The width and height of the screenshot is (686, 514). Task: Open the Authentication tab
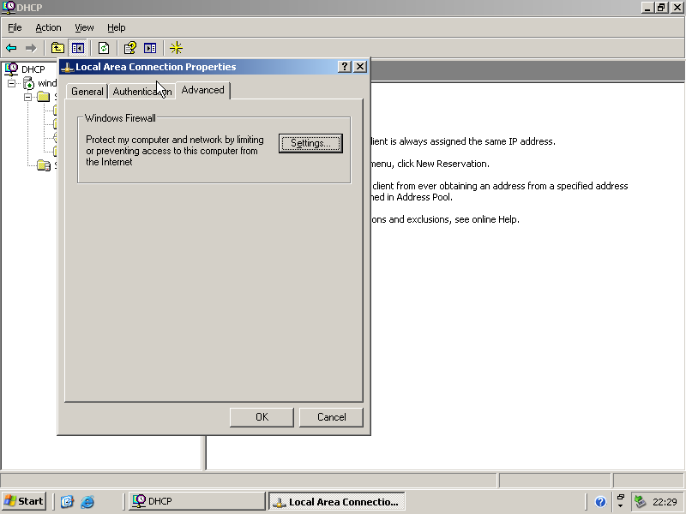141,92
